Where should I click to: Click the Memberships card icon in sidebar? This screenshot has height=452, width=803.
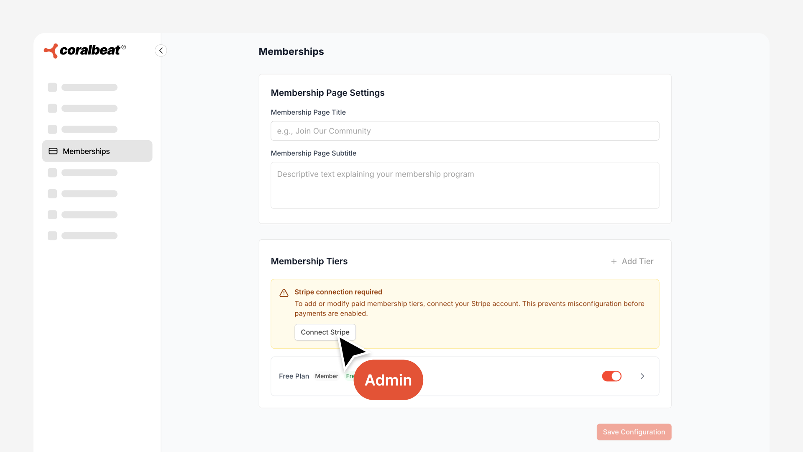pyautogui.click(x=53, y=151)
